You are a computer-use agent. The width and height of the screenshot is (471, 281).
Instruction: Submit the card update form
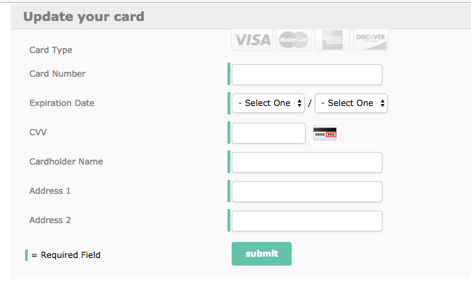[262, 254]
